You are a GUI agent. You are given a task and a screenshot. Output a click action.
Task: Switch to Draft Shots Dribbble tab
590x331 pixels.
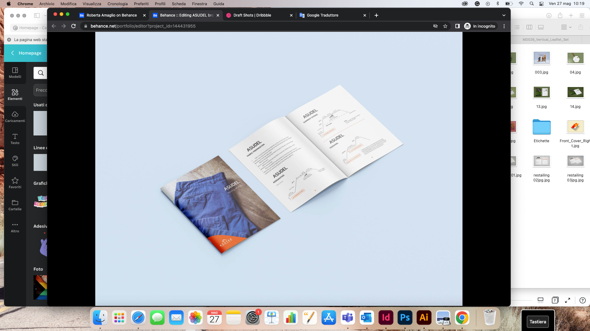(x=252, y=15)
